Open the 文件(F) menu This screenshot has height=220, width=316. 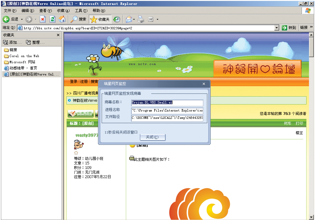pyautogui.click(x=10, y=11)
